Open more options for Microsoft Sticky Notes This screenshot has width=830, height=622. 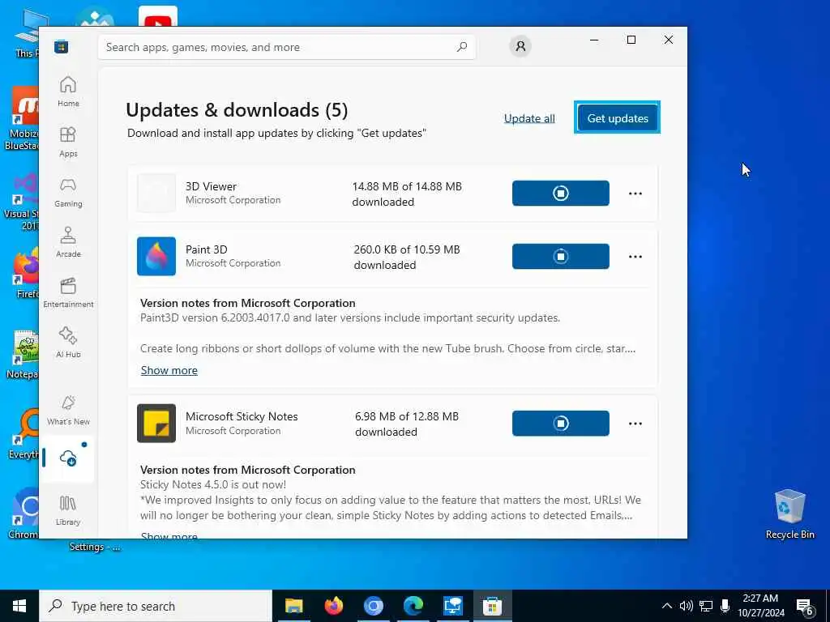click(635, 424)
